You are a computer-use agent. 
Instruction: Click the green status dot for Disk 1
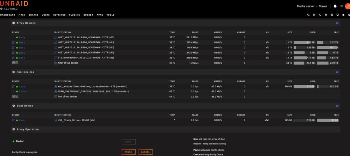[17, 42]
